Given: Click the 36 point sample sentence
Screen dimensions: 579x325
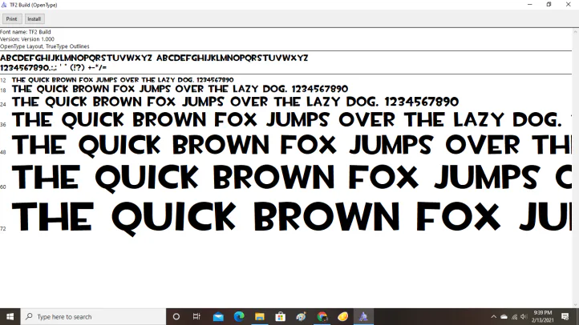Looking at the screenshot, I should coord(292,120).
